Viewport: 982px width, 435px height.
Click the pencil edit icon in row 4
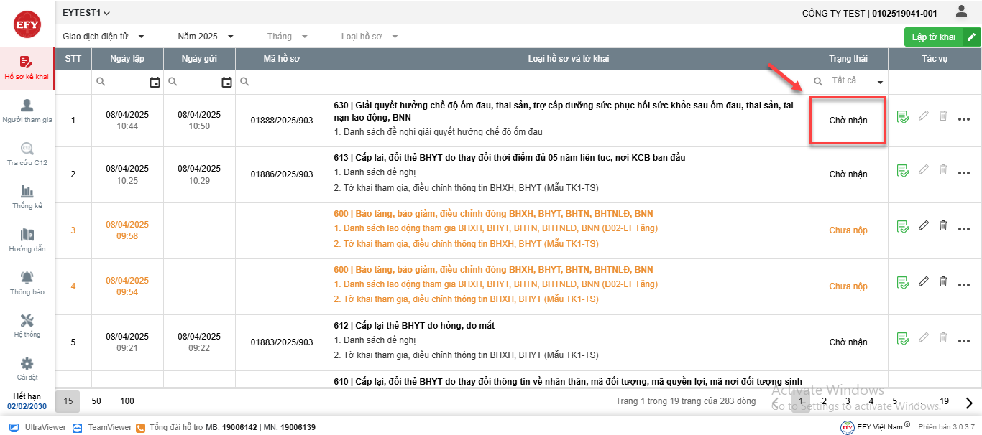click(x=924, y=282)
